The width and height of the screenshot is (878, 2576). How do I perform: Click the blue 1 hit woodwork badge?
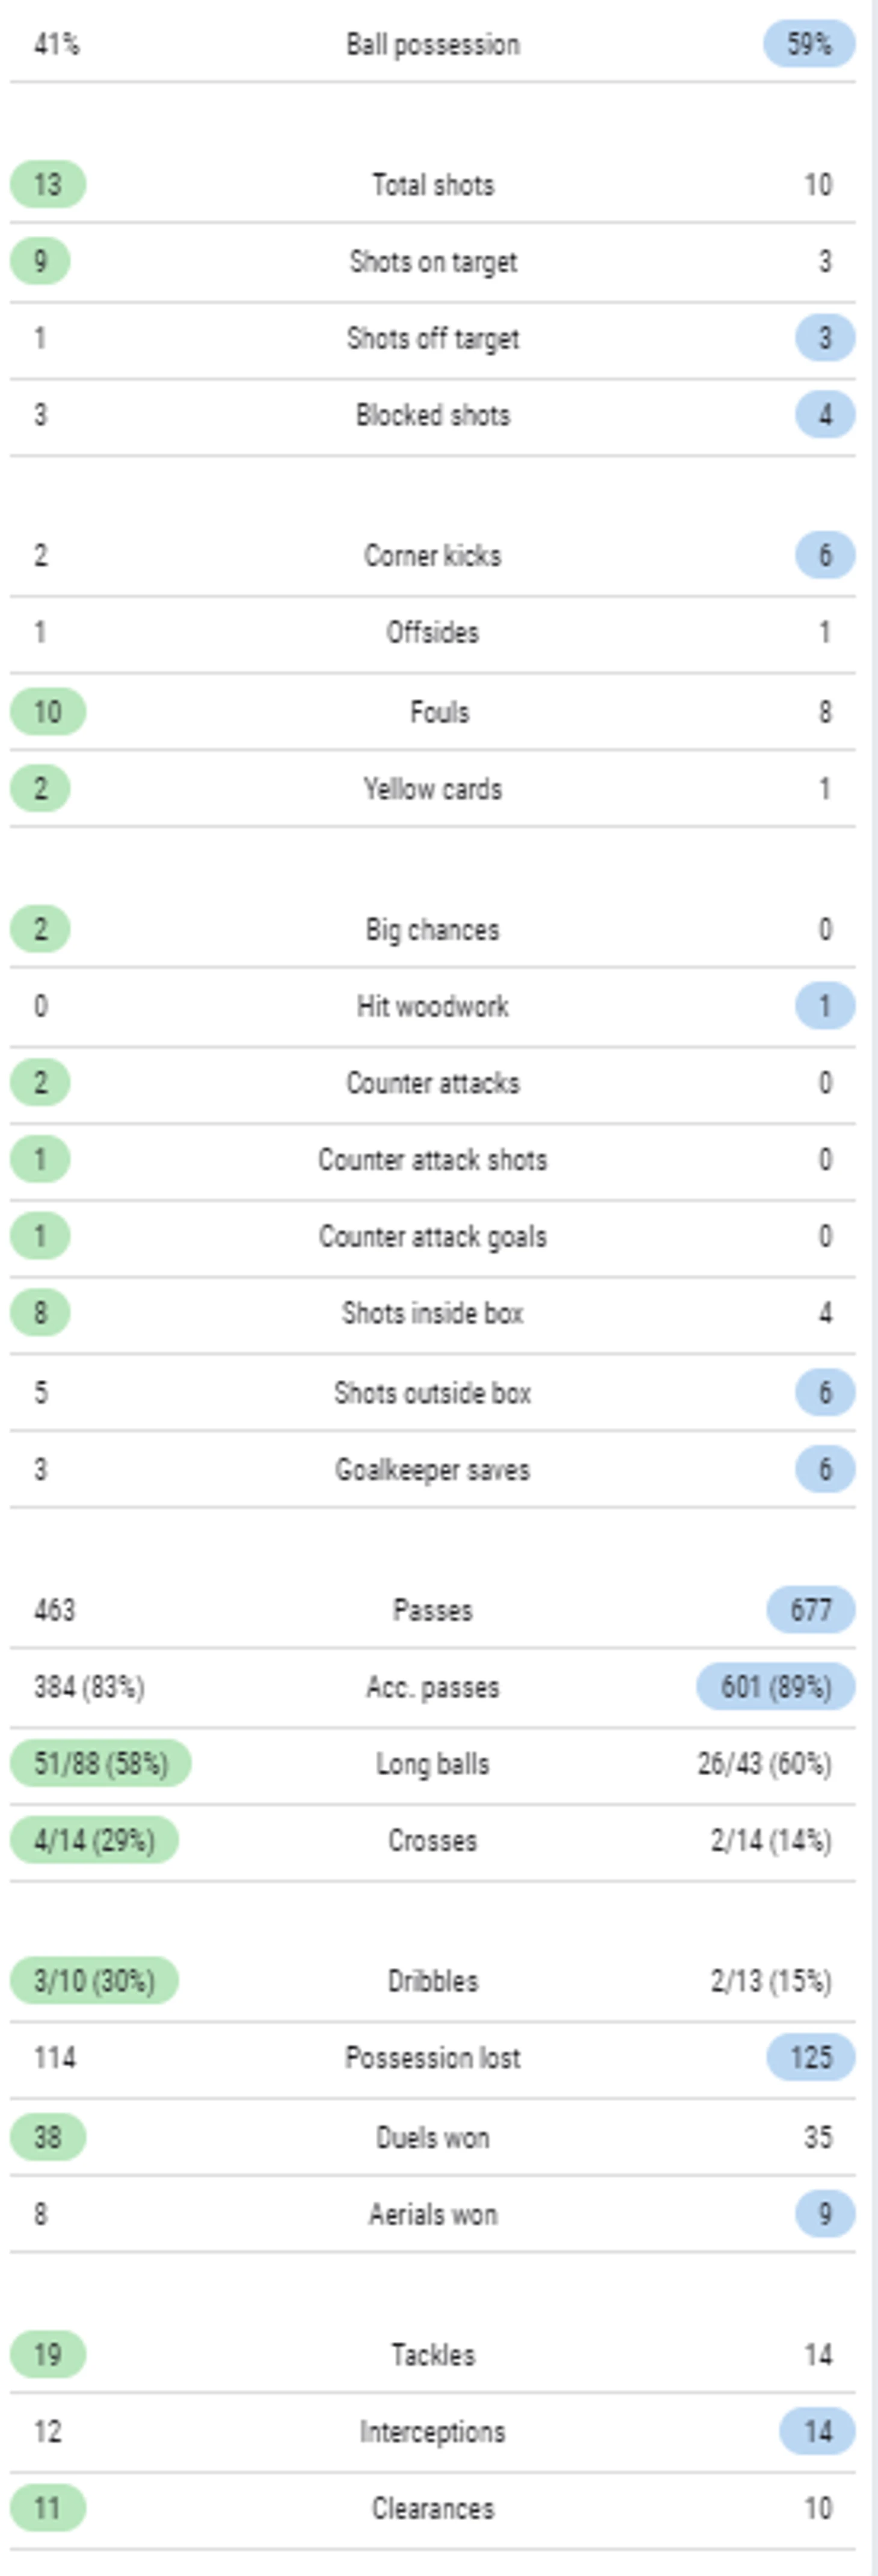coord(825,1006)
